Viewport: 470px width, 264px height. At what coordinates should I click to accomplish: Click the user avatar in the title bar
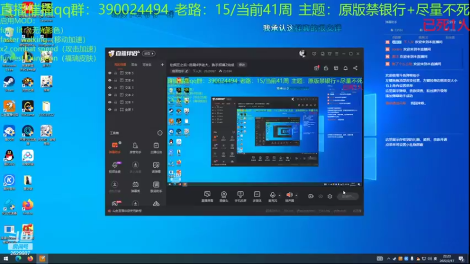[302, 53]
